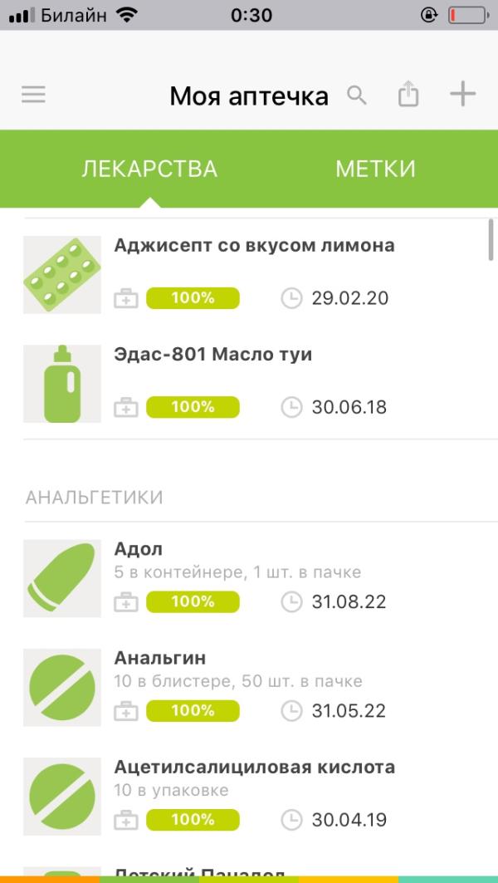Screen dimensions: 498x883
Task: Tap the Анальгин pill thumbnail
Action: pos(62,688)
